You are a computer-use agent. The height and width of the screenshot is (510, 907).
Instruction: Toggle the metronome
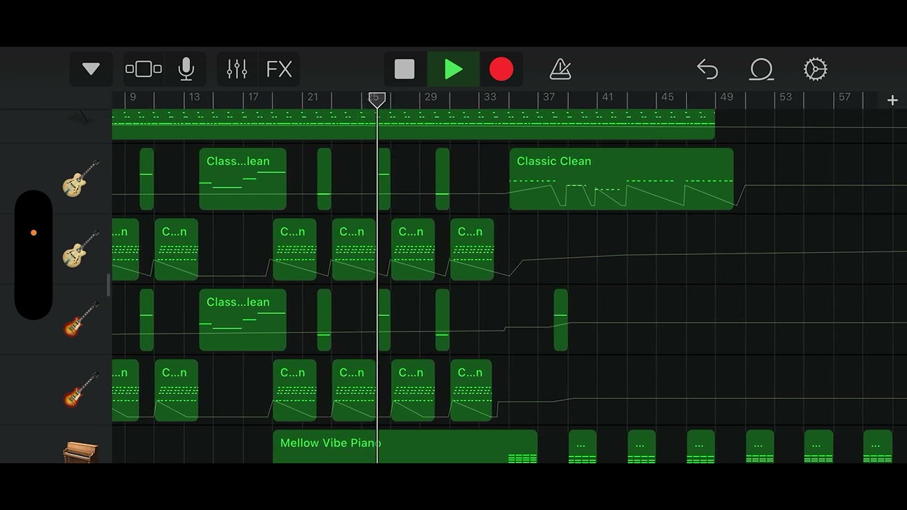coord(560,69)
